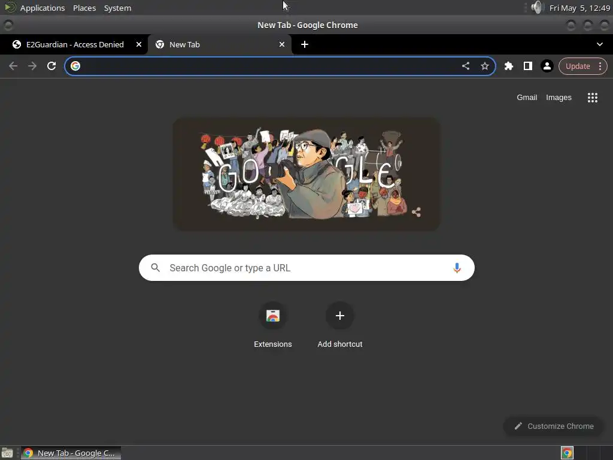
Task: Close the E2Guardian - Access Denied tab
Action: click(x=138, y=44)
